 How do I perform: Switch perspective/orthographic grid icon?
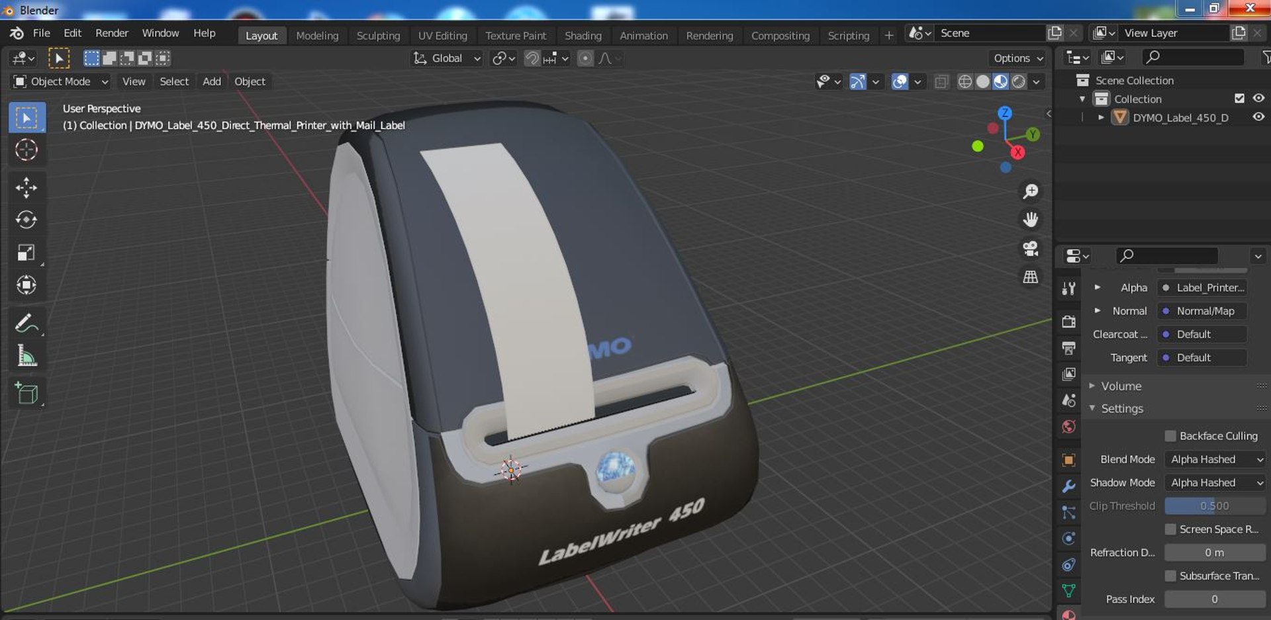(x=1031, y=277)
